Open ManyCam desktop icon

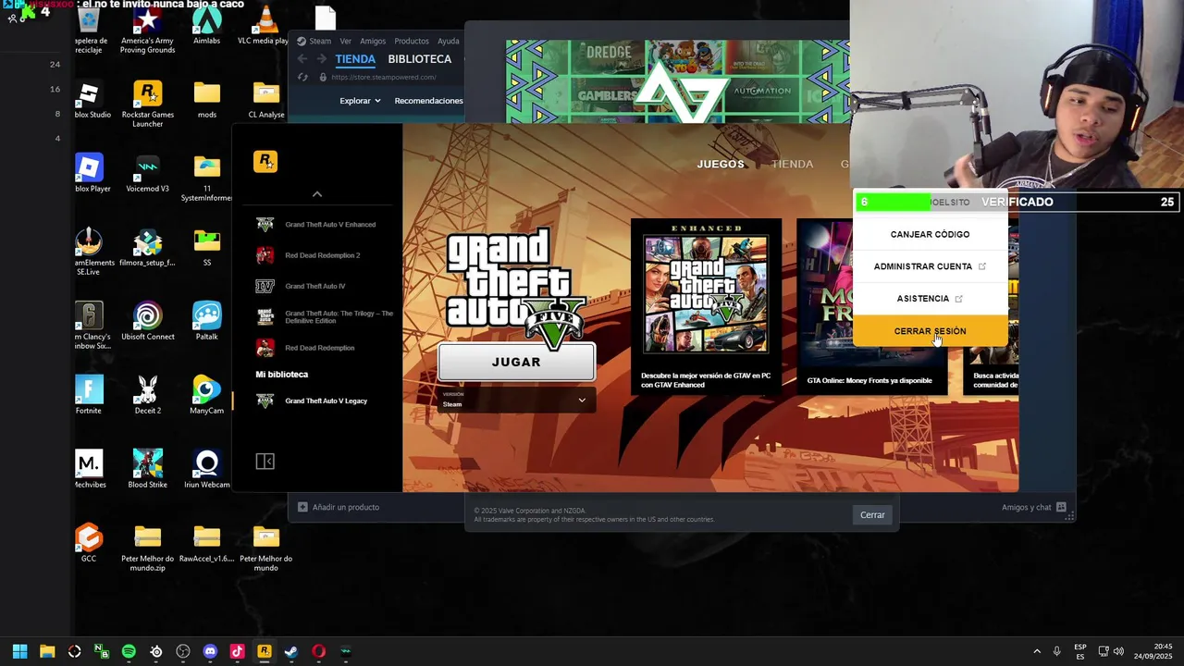(x=206, y=396)
